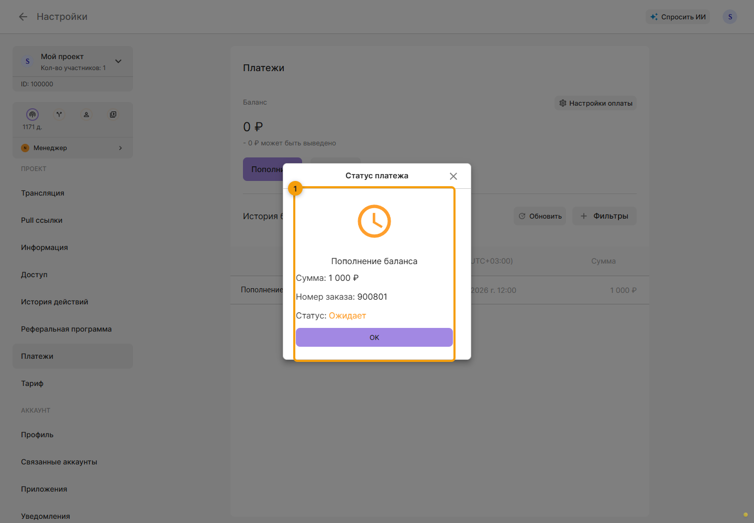Viewport: 754px width, 523px height.
Task: Open the Pull ссылки section
Action: (73, 220)
